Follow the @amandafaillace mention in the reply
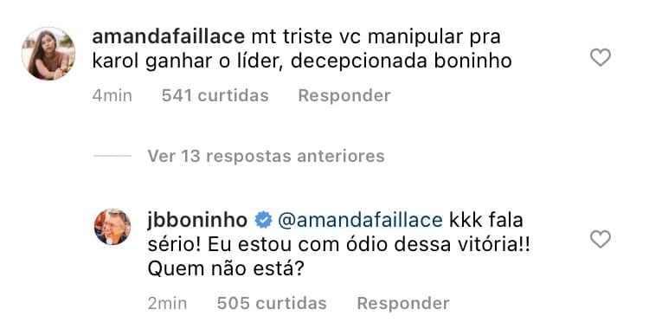Image resolution: width=649 pixels, height=329 pixels. coord(360,220)
